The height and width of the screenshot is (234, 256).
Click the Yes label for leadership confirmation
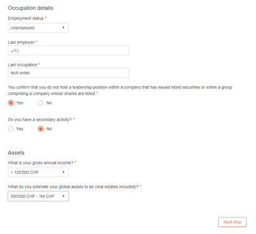(20, 103)
